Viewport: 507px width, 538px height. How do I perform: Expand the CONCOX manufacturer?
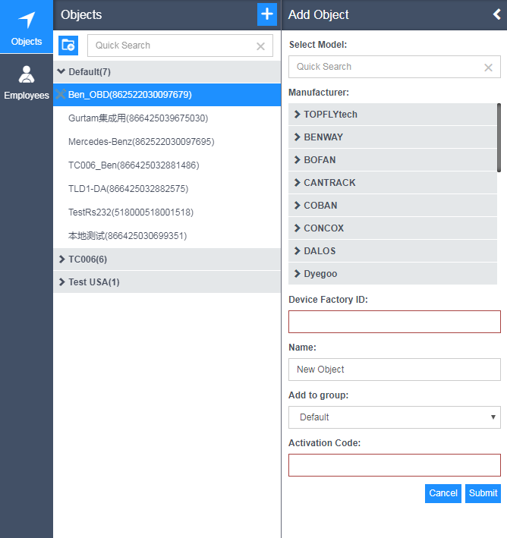point(392,228)
